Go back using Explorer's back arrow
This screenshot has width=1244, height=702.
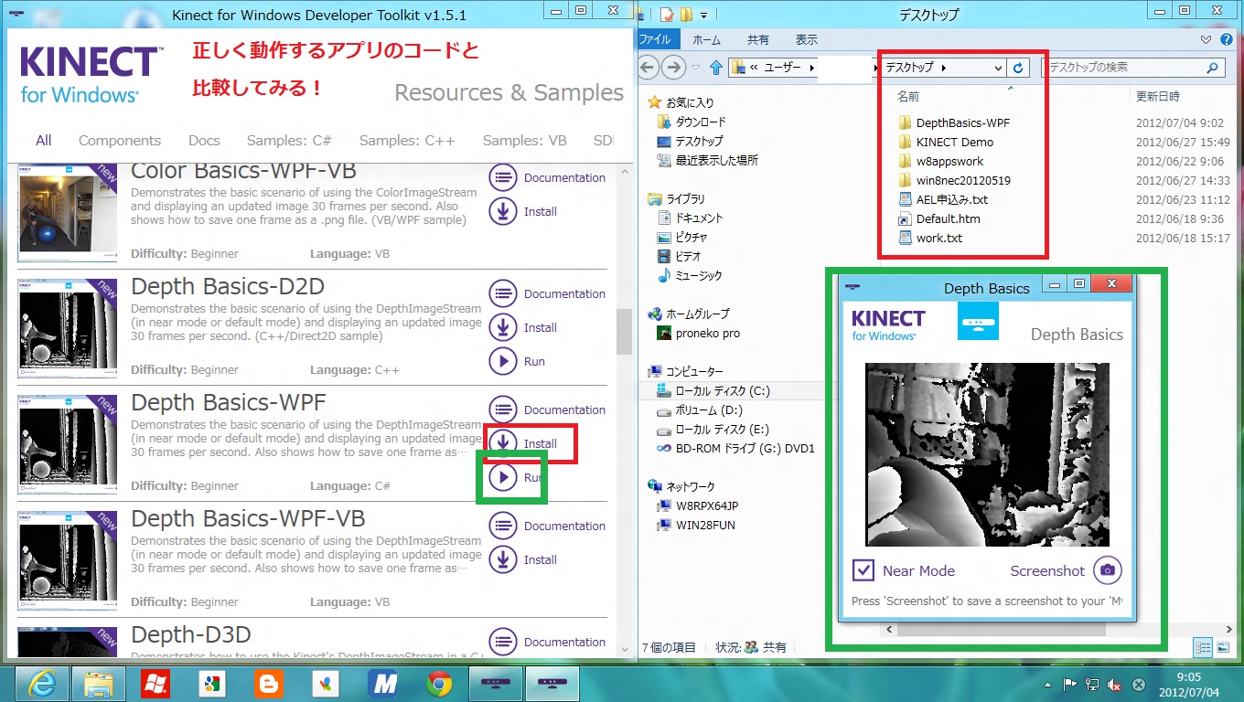click(x=649, y=68)
